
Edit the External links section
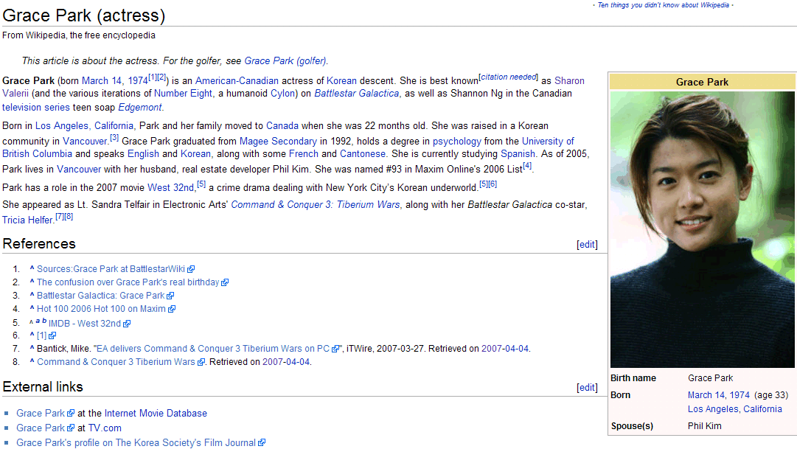[x=587, y=388]
